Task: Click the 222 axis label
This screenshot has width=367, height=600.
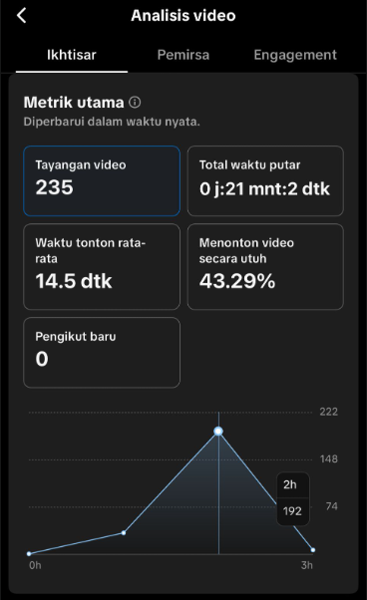Action: (329, 412)
